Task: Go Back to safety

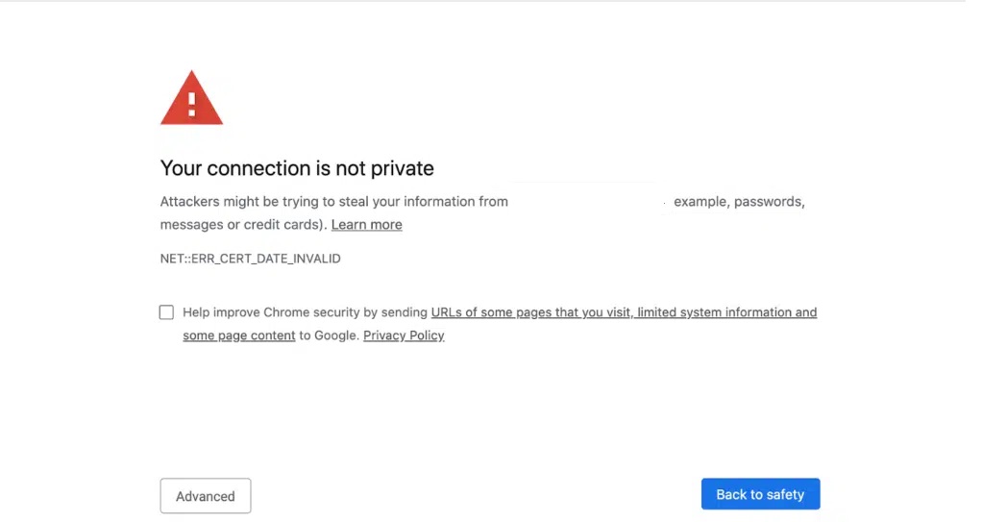Action: point(760,494)
